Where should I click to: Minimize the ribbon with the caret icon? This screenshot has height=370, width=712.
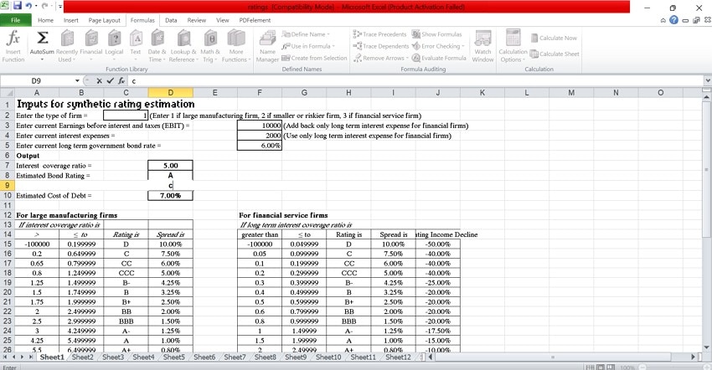point(663,20)
